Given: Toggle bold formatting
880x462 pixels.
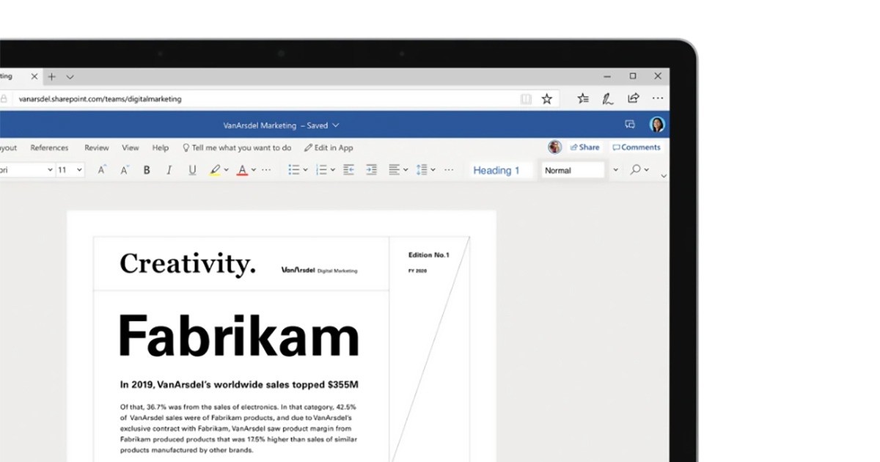Looking at the screenshot, I should point(147,169).
